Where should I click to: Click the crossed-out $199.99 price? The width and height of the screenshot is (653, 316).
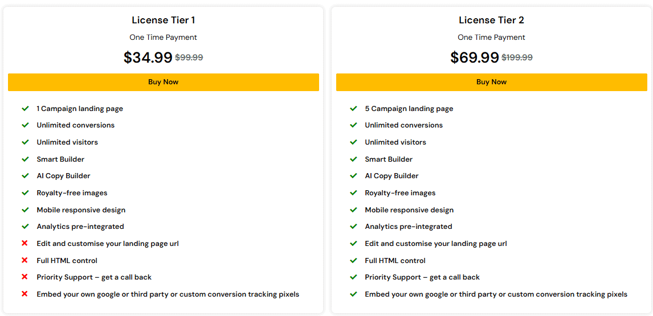tap(517, 58)
